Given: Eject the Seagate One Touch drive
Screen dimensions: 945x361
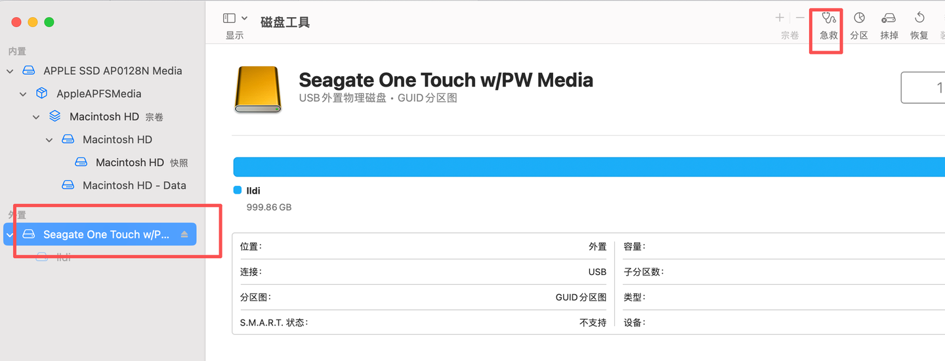Looking at the screenshot, I should 184,234.
